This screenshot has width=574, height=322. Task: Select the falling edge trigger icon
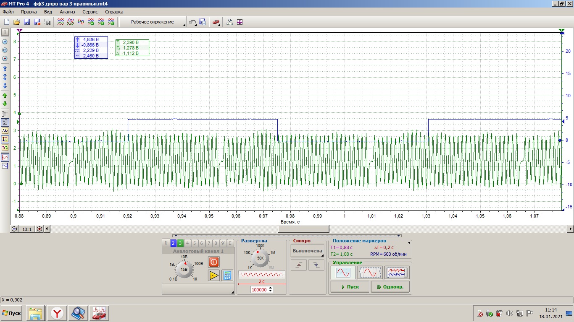tap(316, 265)
